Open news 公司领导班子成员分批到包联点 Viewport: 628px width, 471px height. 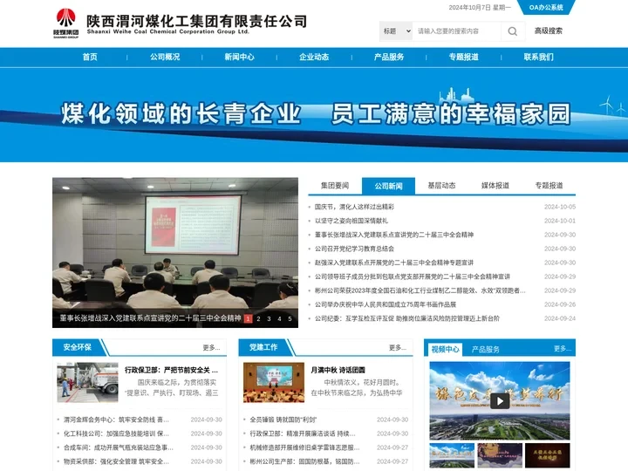(x=413, y=276)
